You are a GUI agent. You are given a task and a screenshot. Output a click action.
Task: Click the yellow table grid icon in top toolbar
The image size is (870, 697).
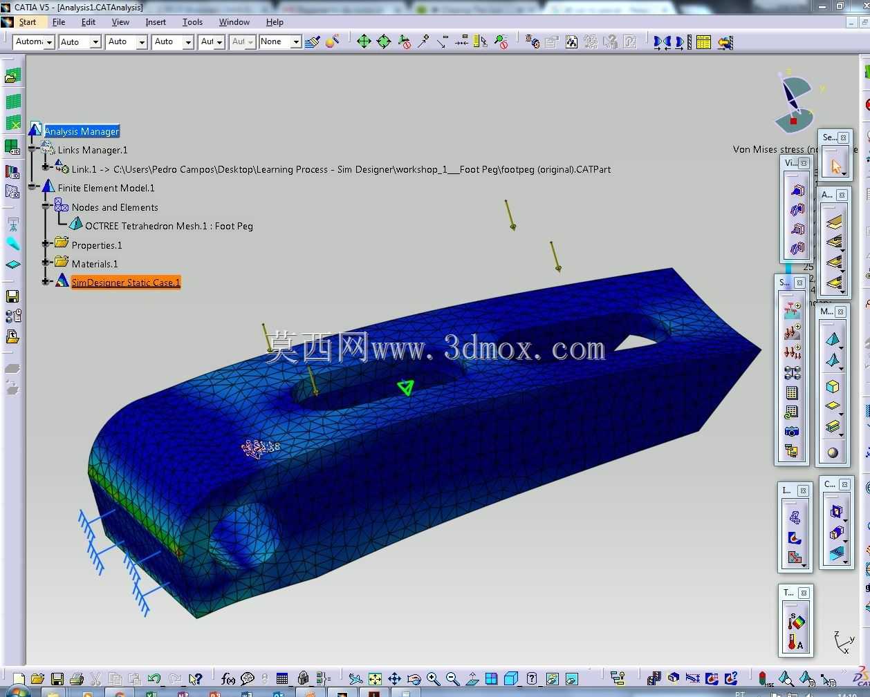tap(704, 42)
